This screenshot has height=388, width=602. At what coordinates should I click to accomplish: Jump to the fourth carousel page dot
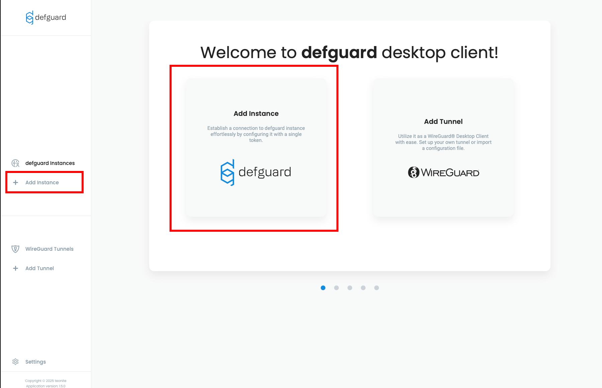click(x=363, y=288)
